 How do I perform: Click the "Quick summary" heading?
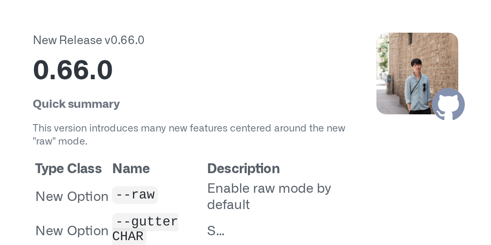pyautogui.click(x=76, y=104)
